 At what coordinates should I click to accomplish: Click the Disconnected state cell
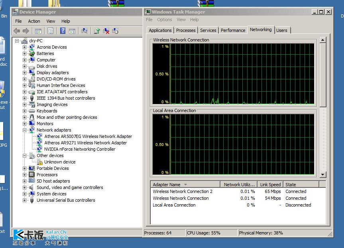298,205
